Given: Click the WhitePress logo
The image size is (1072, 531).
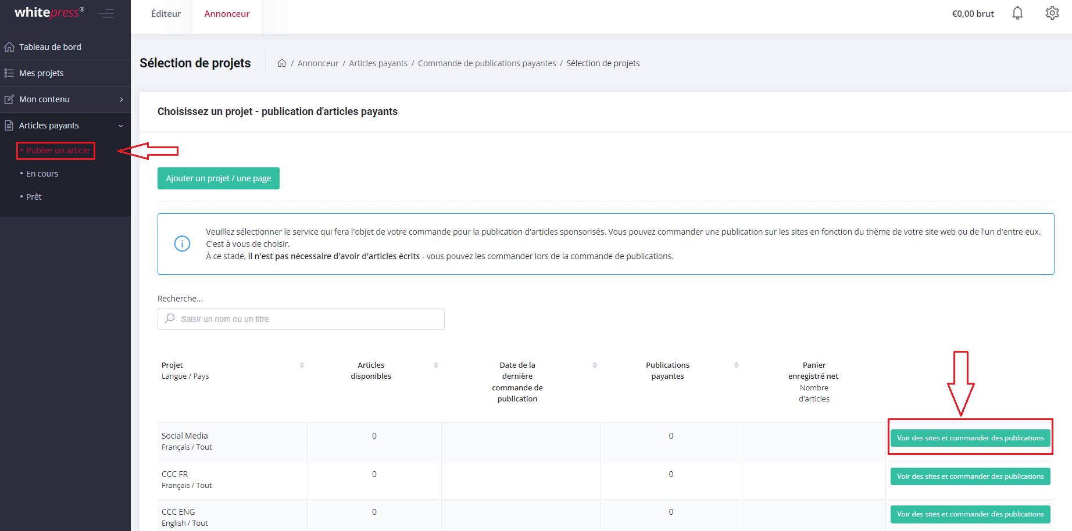Looking at the screenshot, I should (49, 12).
